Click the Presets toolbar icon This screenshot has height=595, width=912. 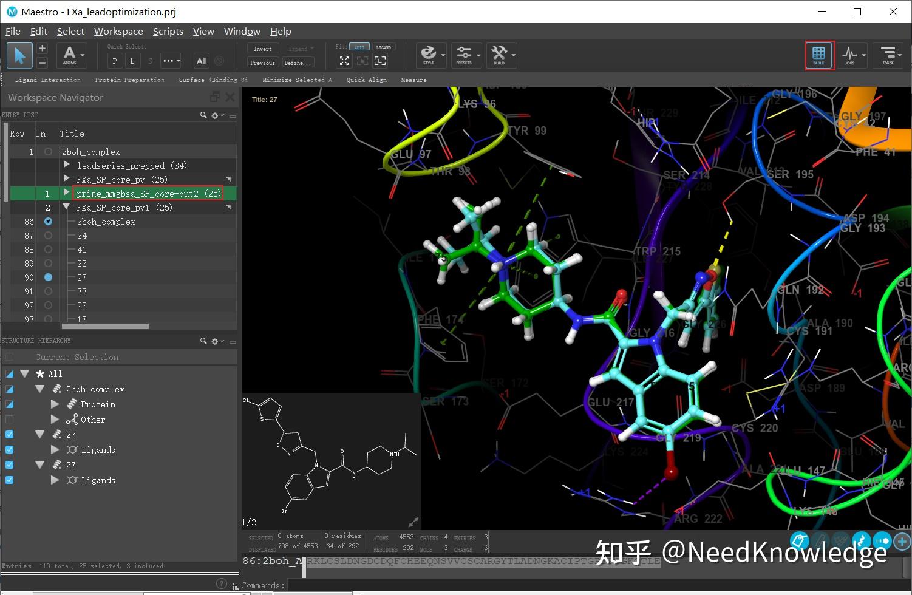point(465,55)
